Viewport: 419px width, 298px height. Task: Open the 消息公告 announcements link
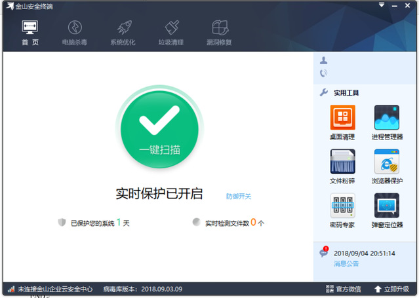click(346, 264)
